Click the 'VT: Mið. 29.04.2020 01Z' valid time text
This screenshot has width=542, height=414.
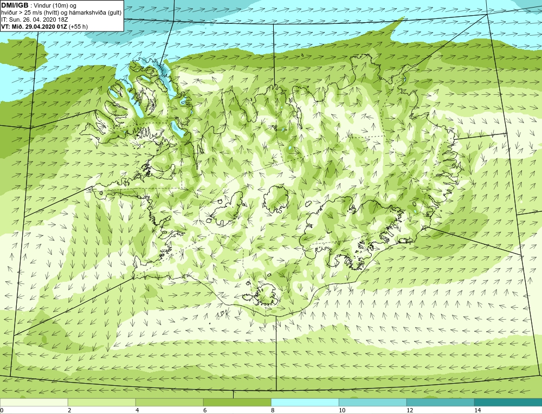click(34, 27)
